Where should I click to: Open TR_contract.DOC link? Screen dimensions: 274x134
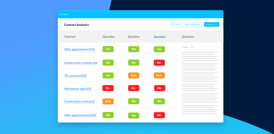click(75, 76)
